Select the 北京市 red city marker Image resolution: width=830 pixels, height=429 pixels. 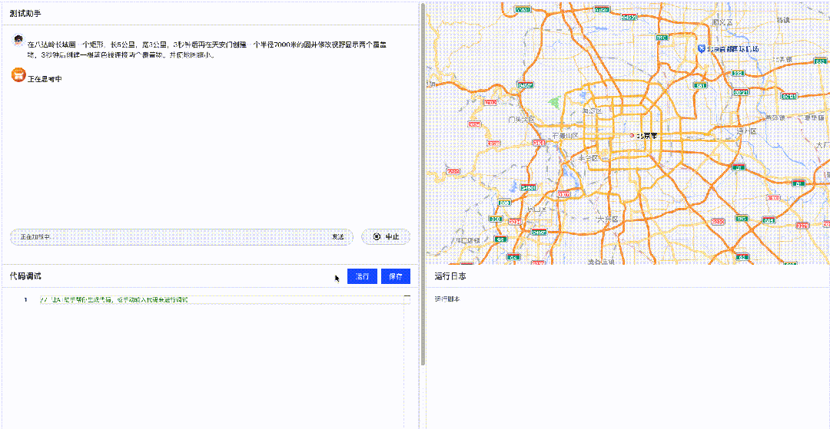[632, 136]
